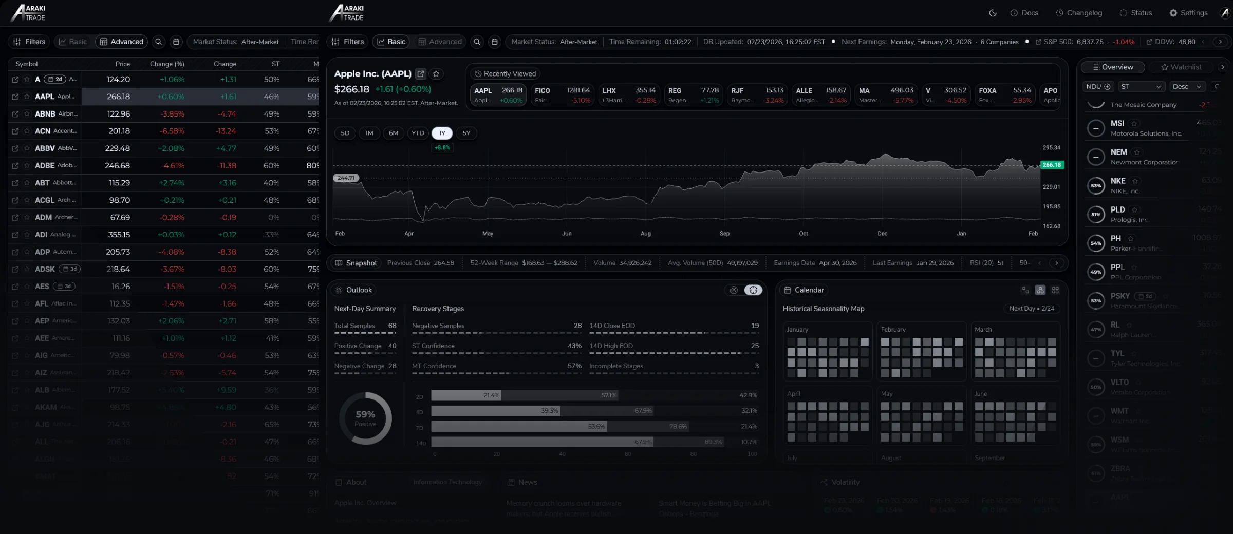Select the 5Y chart range
1233x534 pixels.
pos(466,133)
